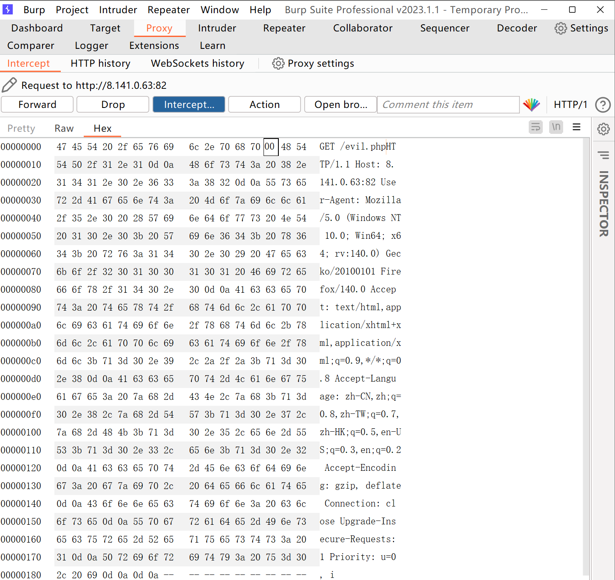Click ASCII text 'ko/20100101 Fire'
This screenshot has width=615, height=580.
pyautogui.click(x=360, y=272)
